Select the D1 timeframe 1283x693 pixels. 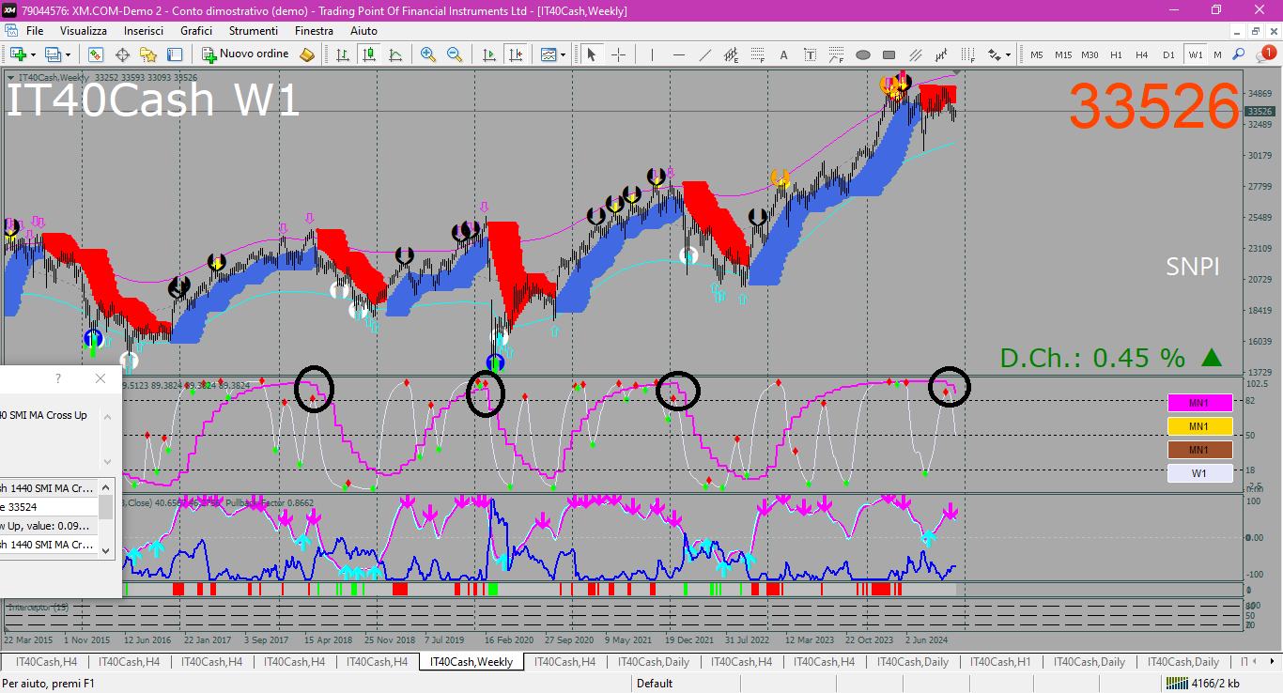(x=1168, y=54)
